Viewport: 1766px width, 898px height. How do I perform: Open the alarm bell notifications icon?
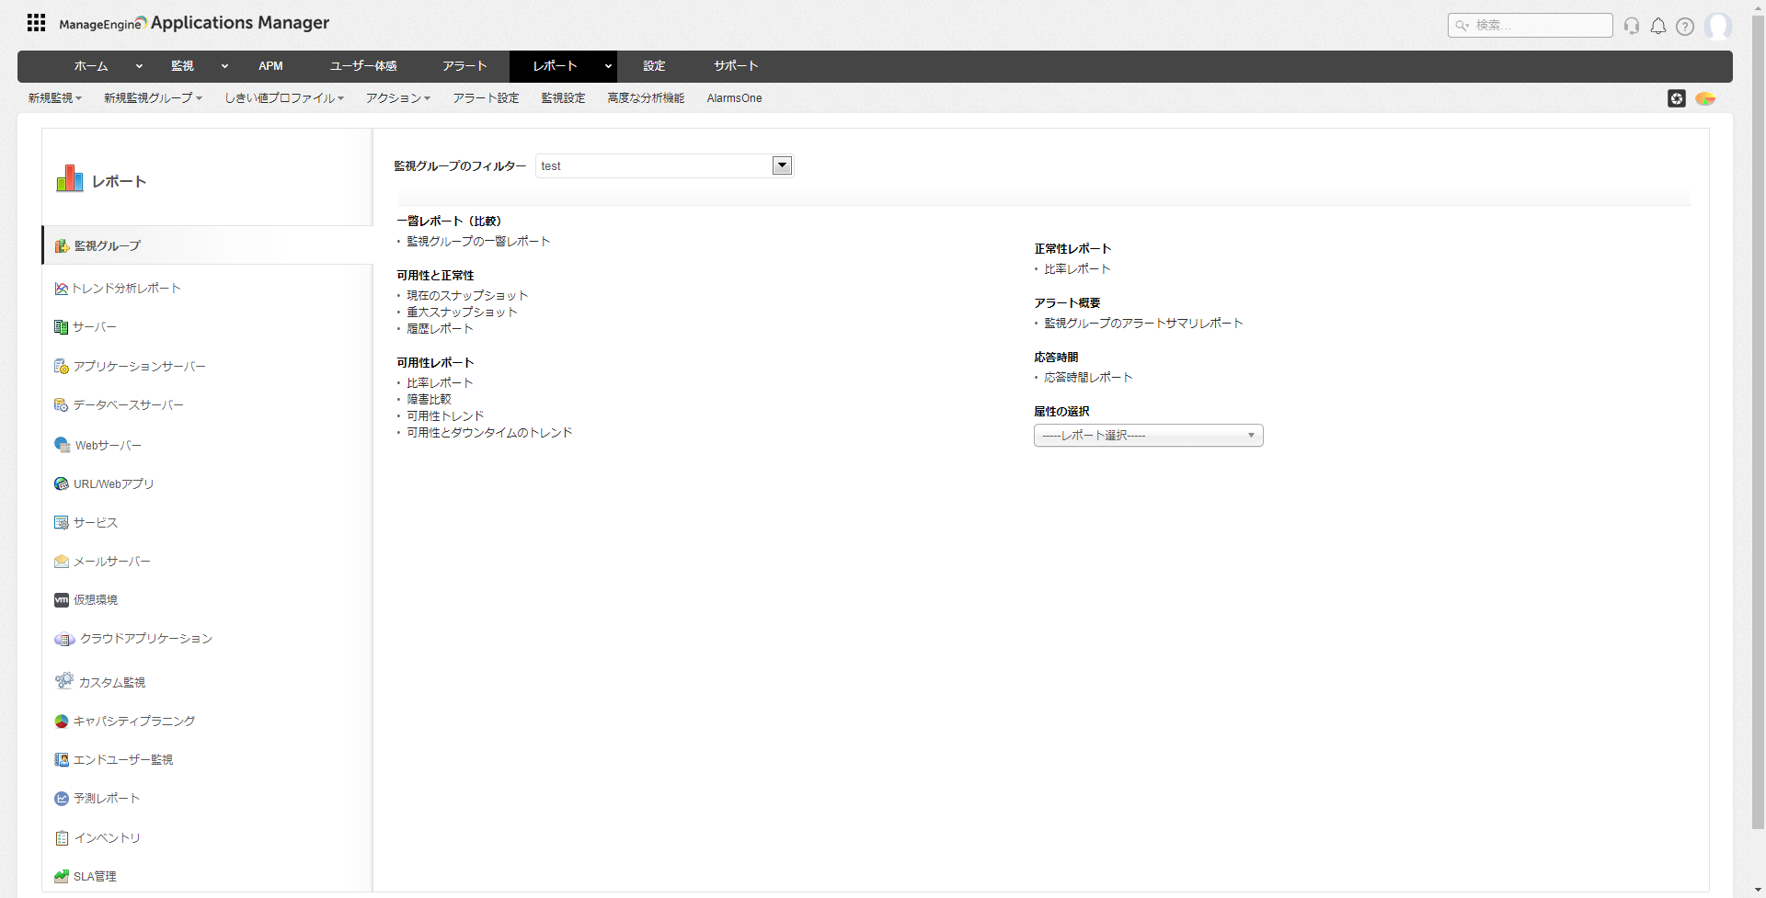(x=1658, y=26)
